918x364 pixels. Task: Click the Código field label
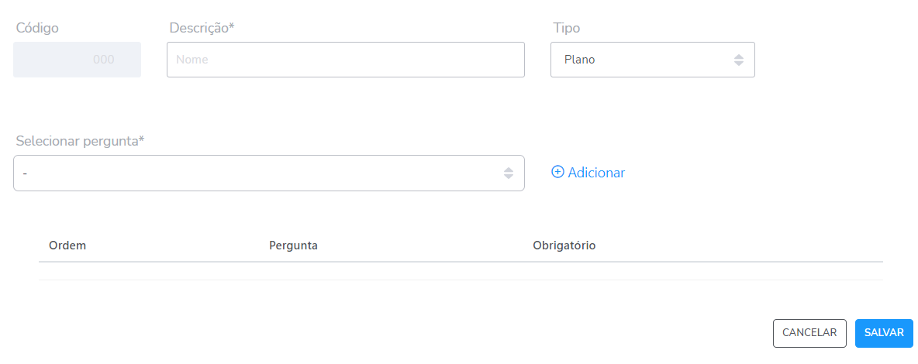(x=37, y=28)
